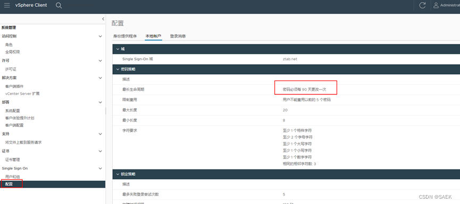Click the vSphere Client title
The height and width of the screenshot is (204, 460).
31,5
